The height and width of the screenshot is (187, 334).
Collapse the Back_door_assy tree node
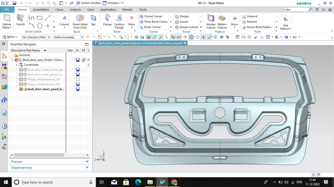[13, 60]
